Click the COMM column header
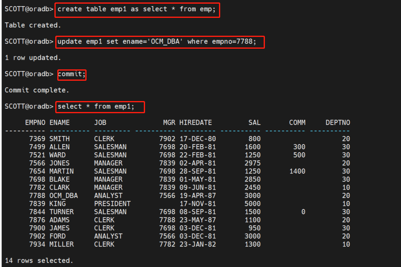 pyautogui.click(x=297, y=123)
